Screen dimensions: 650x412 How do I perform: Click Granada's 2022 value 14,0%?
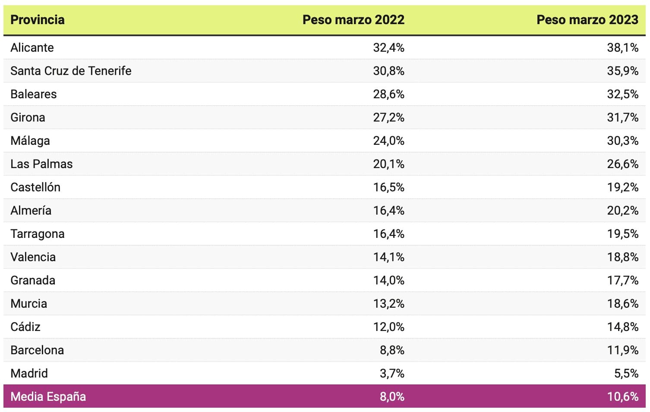(x=388, y=280)
